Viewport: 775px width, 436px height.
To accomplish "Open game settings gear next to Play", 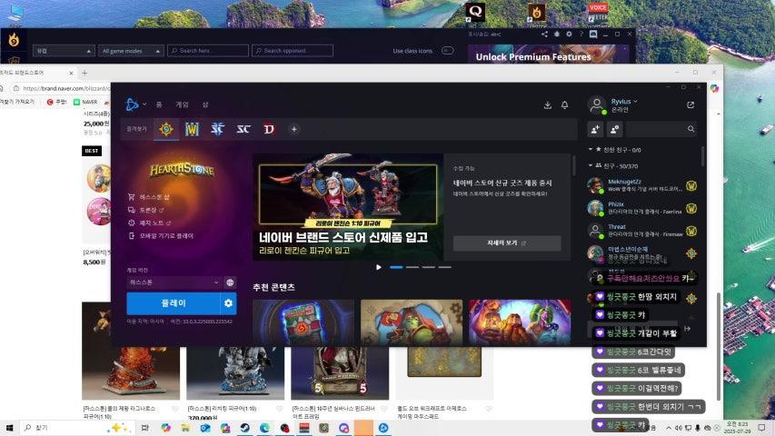I will 228,303.
